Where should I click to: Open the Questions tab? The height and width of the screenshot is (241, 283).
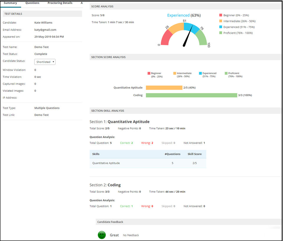pos(32,3)
